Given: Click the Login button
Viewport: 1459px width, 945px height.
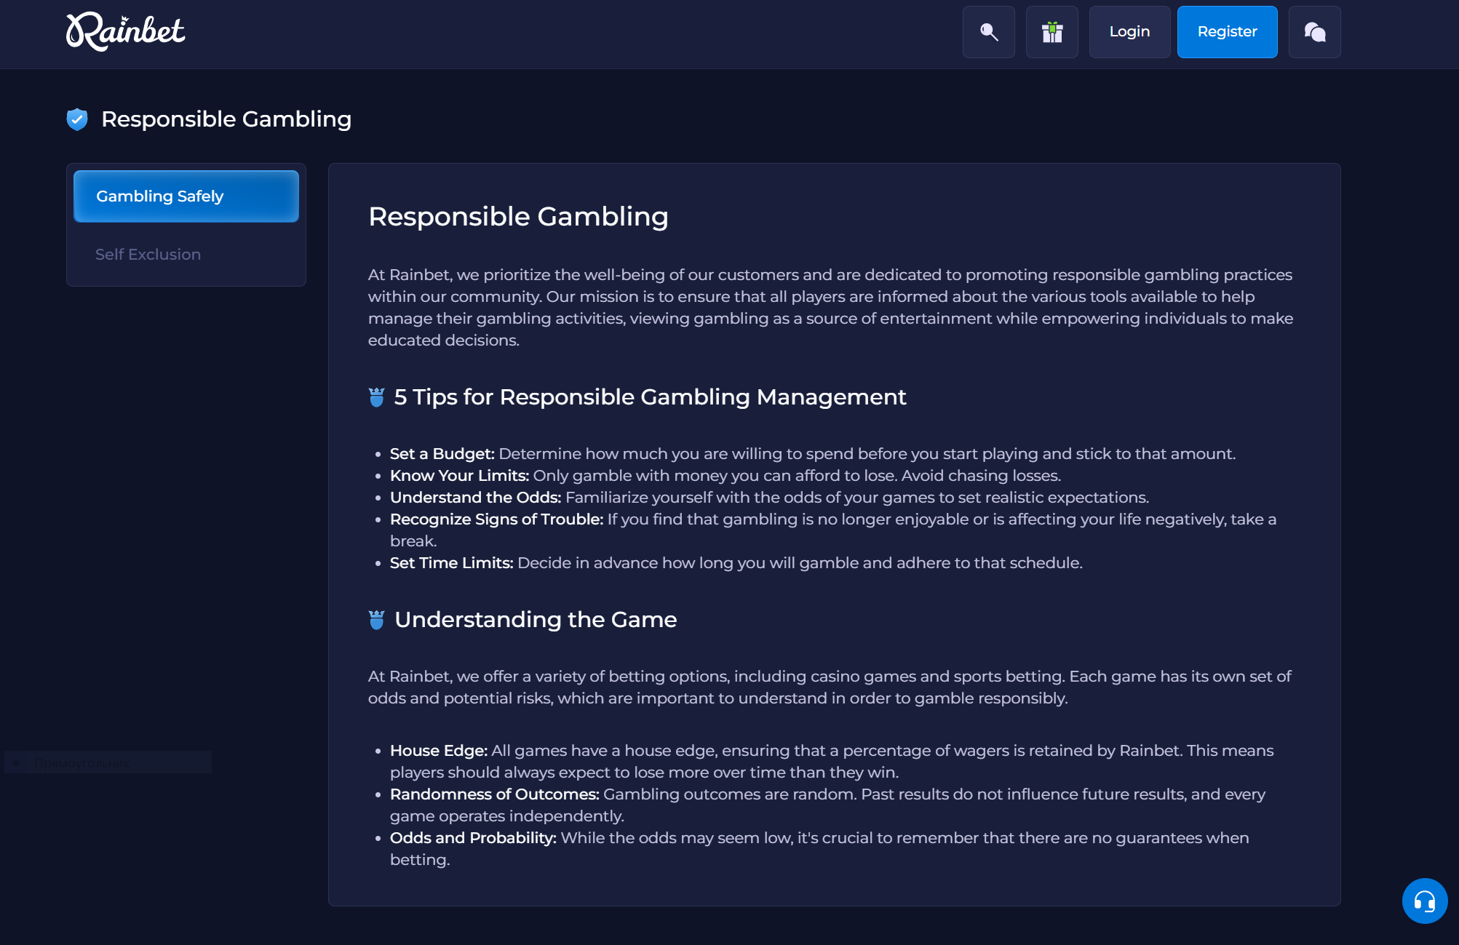Looking at the screenshot, I should point(1129,31).
